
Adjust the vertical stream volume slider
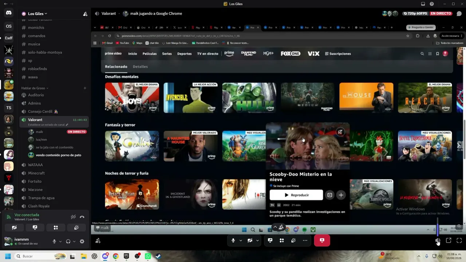pyautogui.click(x=438, y=226)
